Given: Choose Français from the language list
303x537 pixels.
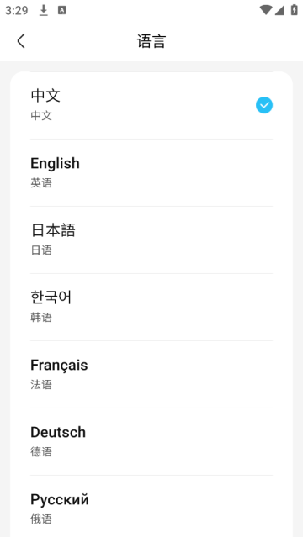Looking at the screenshot, I should 151,374.
